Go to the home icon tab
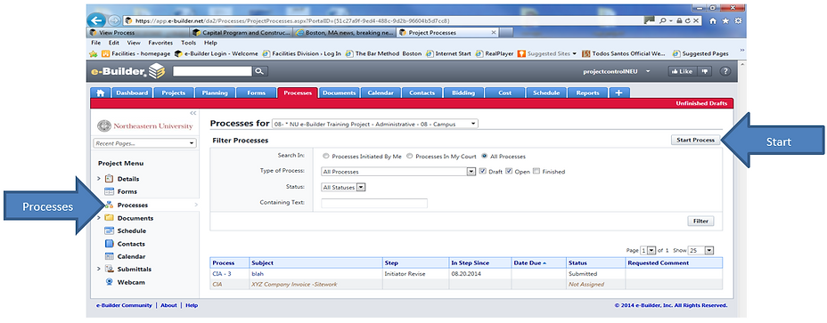 click(100, 93)
